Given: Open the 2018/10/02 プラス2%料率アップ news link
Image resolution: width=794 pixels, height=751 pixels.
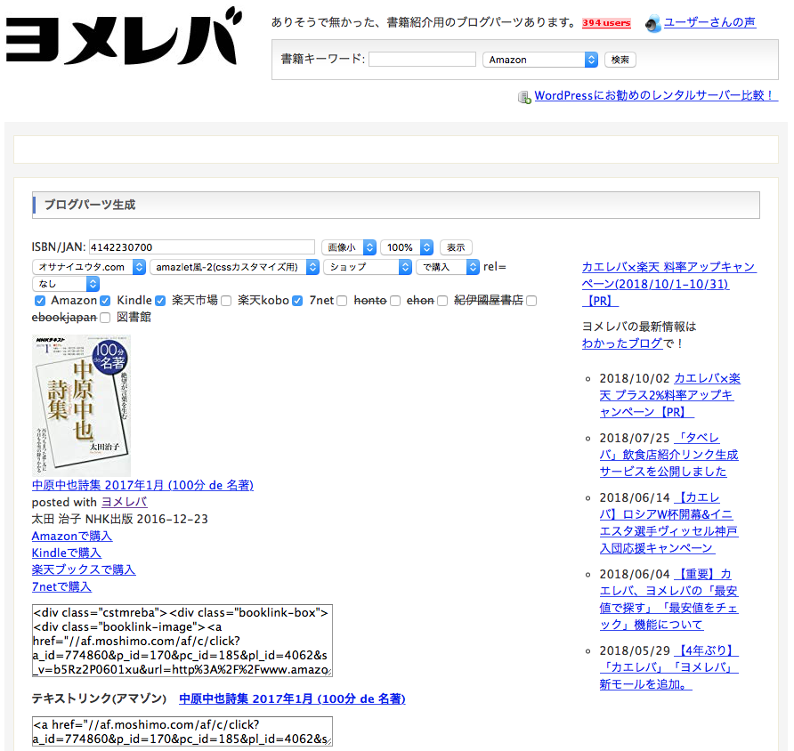Looking at the screenshot, I should [670, 395].
